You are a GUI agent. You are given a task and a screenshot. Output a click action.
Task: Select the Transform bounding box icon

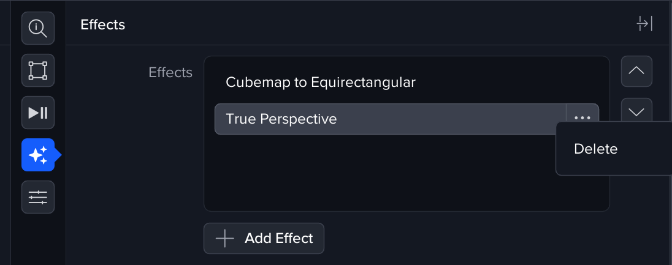[38, 70]
